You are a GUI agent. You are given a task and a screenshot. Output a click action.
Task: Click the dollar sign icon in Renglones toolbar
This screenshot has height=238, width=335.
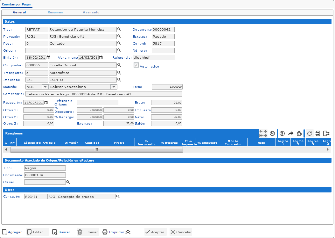pos(282,133)
